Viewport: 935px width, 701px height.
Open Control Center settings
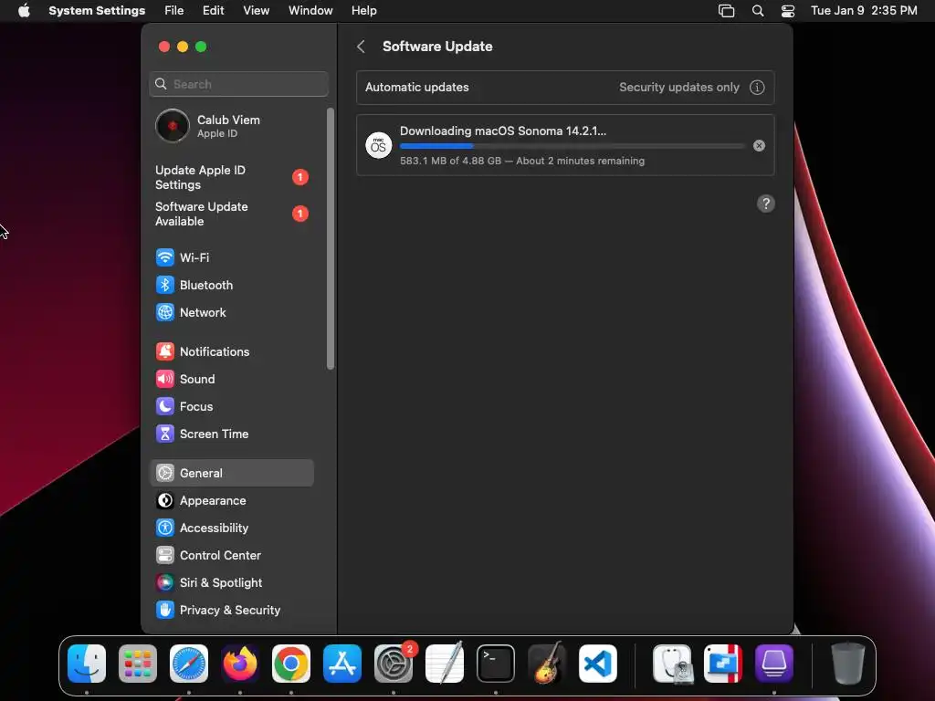point(231,556)
